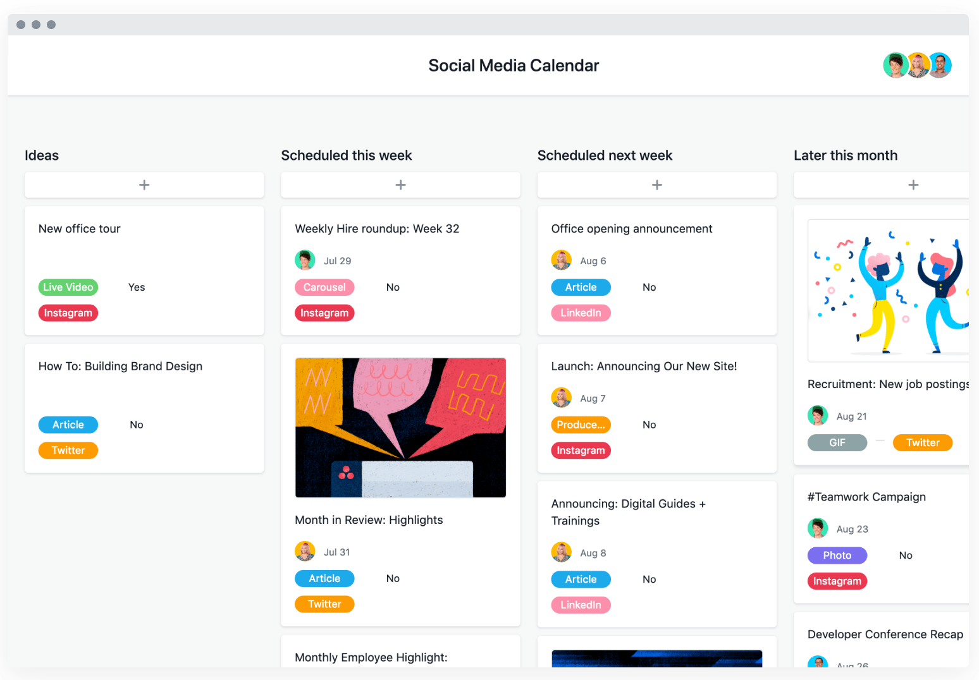Click the Scheduled next week column header
Viewport: 979px width, 680px height.
click(605, 155)
